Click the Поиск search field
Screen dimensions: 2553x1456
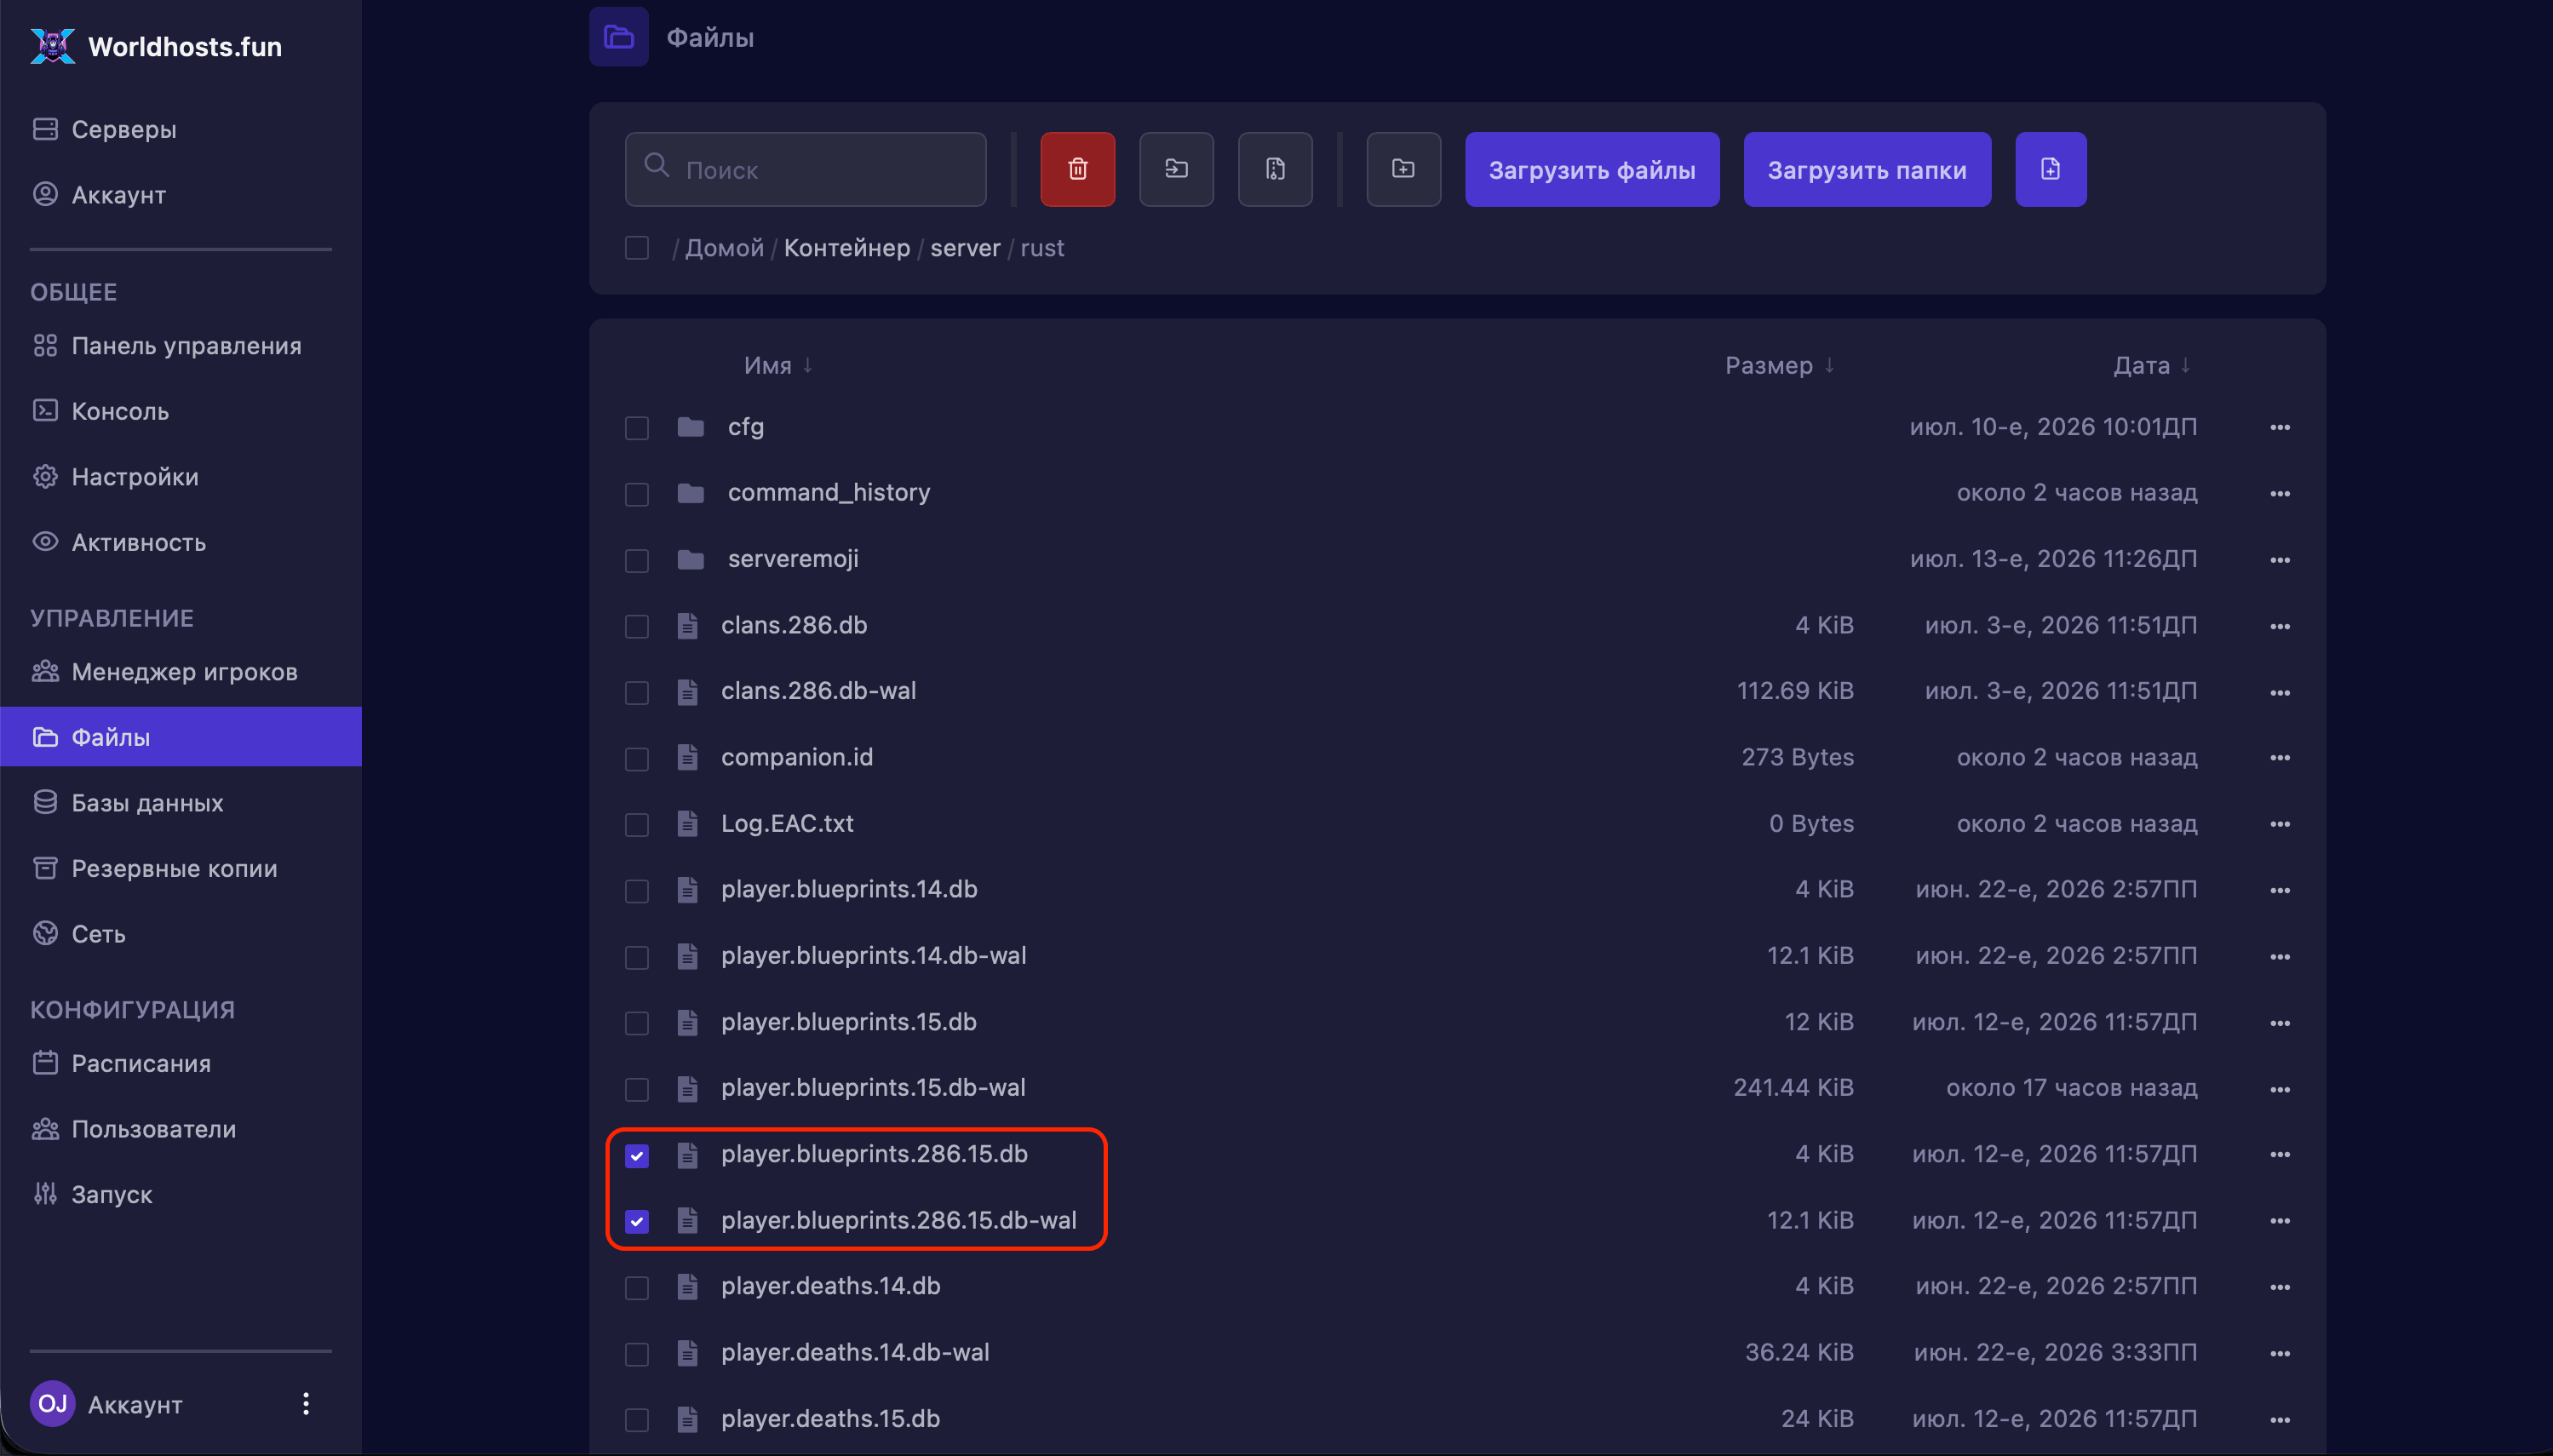pos(805,169)
